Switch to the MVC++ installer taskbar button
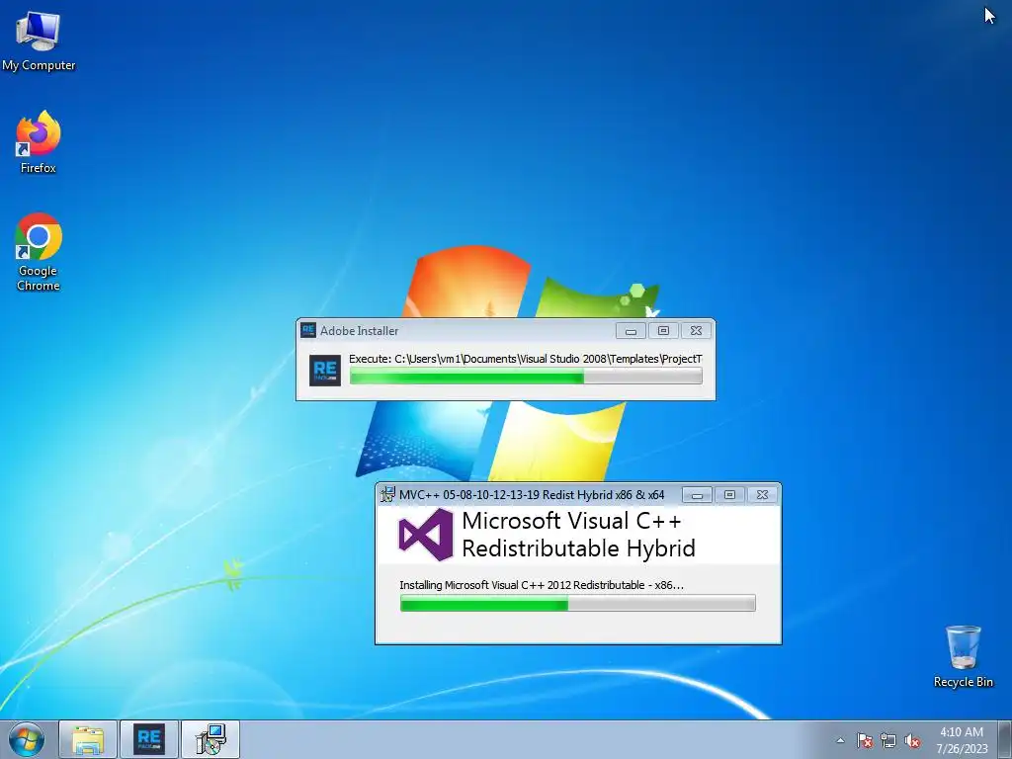This screenshot has height=759, width=1012. (x=211, y=739)
